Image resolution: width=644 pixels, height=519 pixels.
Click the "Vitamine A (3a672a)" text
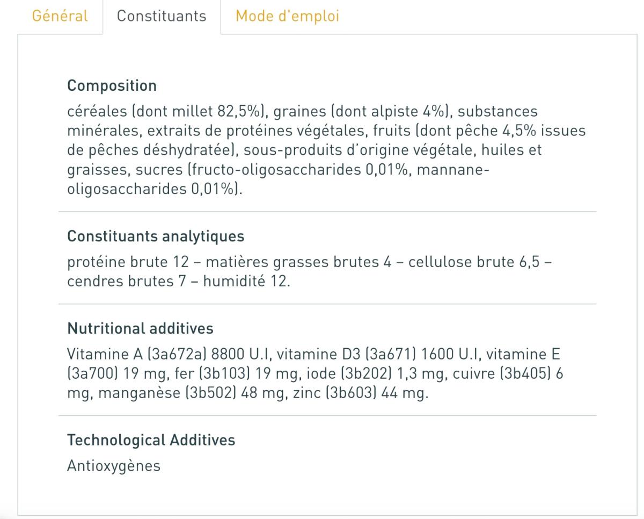coord(137,355)
